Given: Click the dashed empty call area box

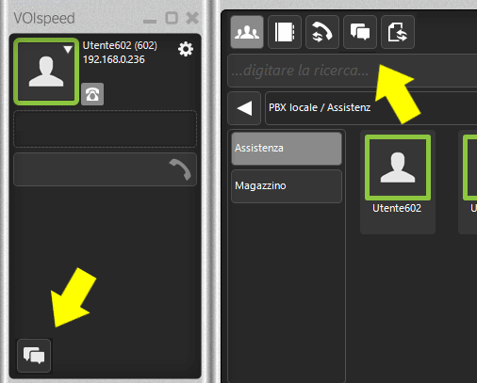Looking at the screenshot, I should 105,129.
